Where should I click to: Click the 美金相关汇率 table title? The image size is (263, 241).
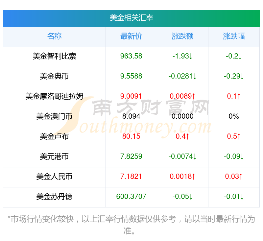[131, 18]
